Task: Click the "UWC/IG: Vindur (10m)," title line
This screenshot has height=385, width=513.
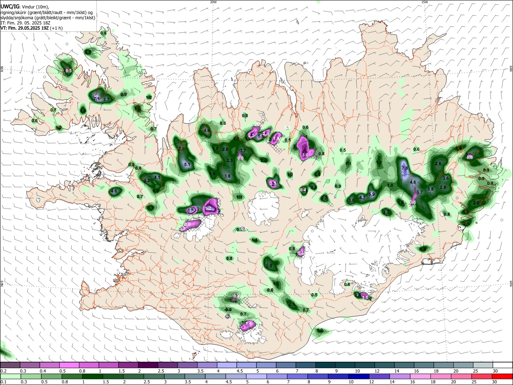Action: click(x=24, y=6)
